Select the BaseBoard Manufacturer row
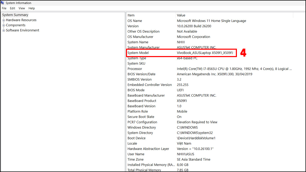Image resolution: width=306 pixels, height=172 pixels. click(x=210, y=96)
